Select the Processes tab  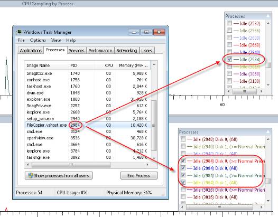pos(55,50)
